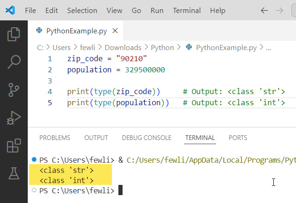The height and width of the screenshot is (203, 296).
Task: Click terminal output <class 'int'>
Action: tap(67, 180)
